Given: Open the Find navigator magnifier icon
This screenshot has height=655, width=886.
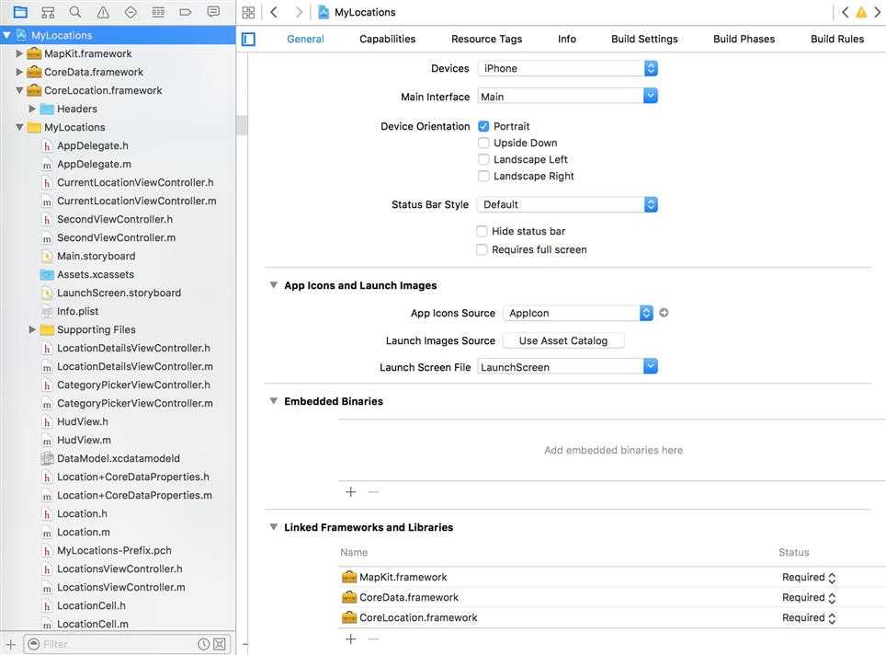Looking at the screenshot, I should point(75,12).
